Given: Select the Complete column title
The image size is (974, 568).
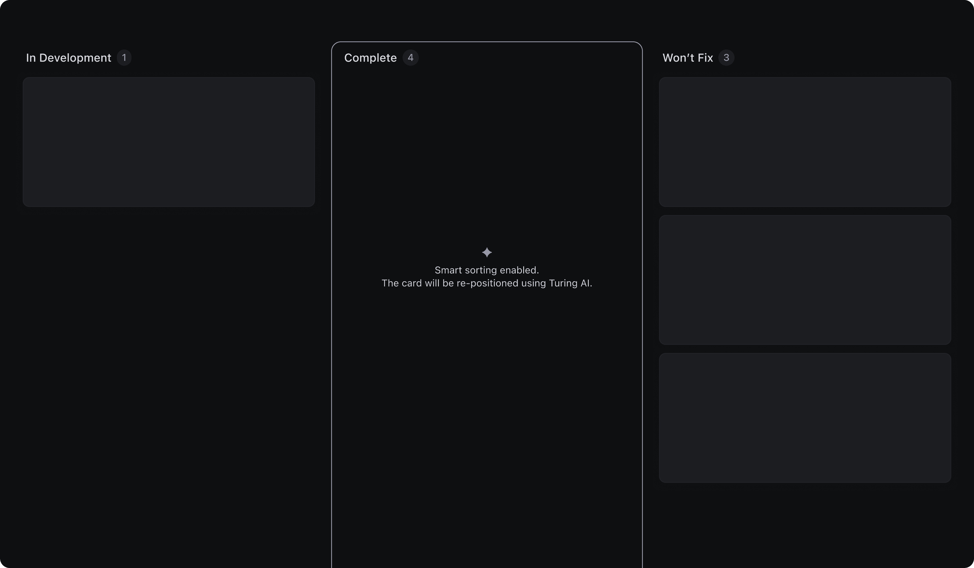Looking at the screenshot, I should [370, 58].
